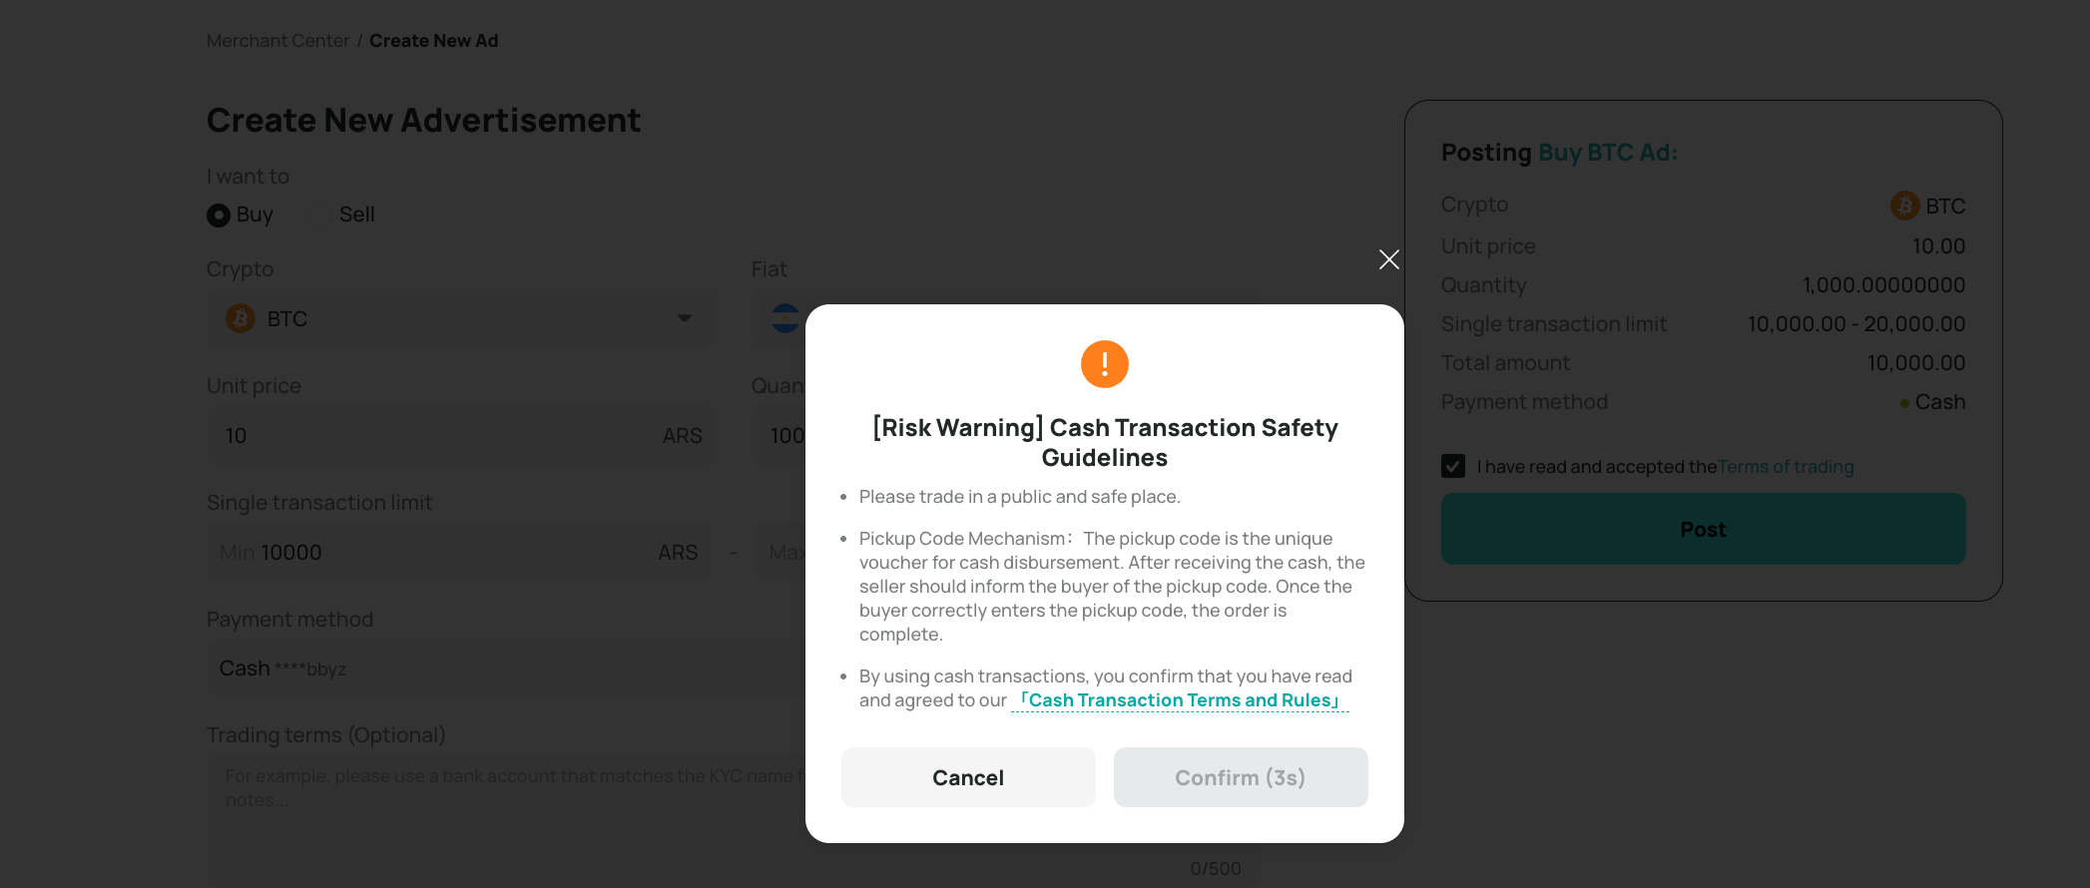Open Cash Transaction Terms and Rules link
The width and height of the screenshot is (2090, 888).
pyautogui.click(x=1180, y=700)
